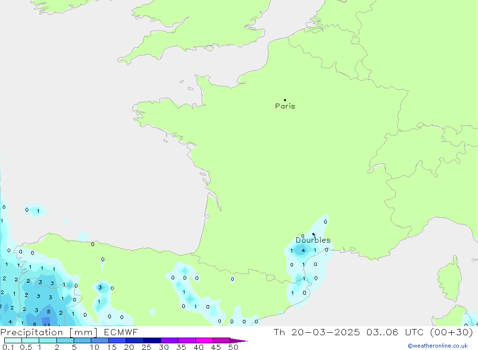The image size is (478, 350).
Task: Click the 35 legend value
Action: pyautogui.click(x=181, y=347)
